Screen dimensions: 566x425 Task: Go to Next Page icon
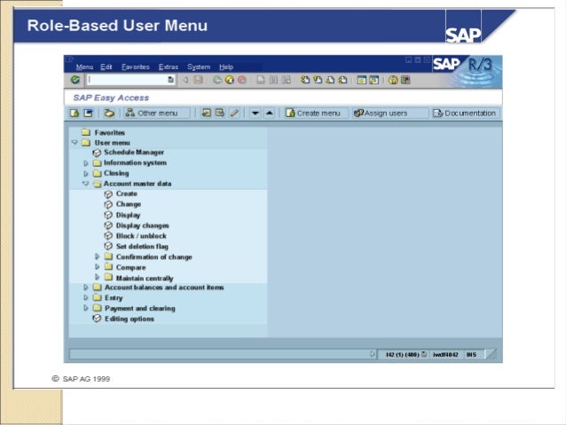[330, 80]
